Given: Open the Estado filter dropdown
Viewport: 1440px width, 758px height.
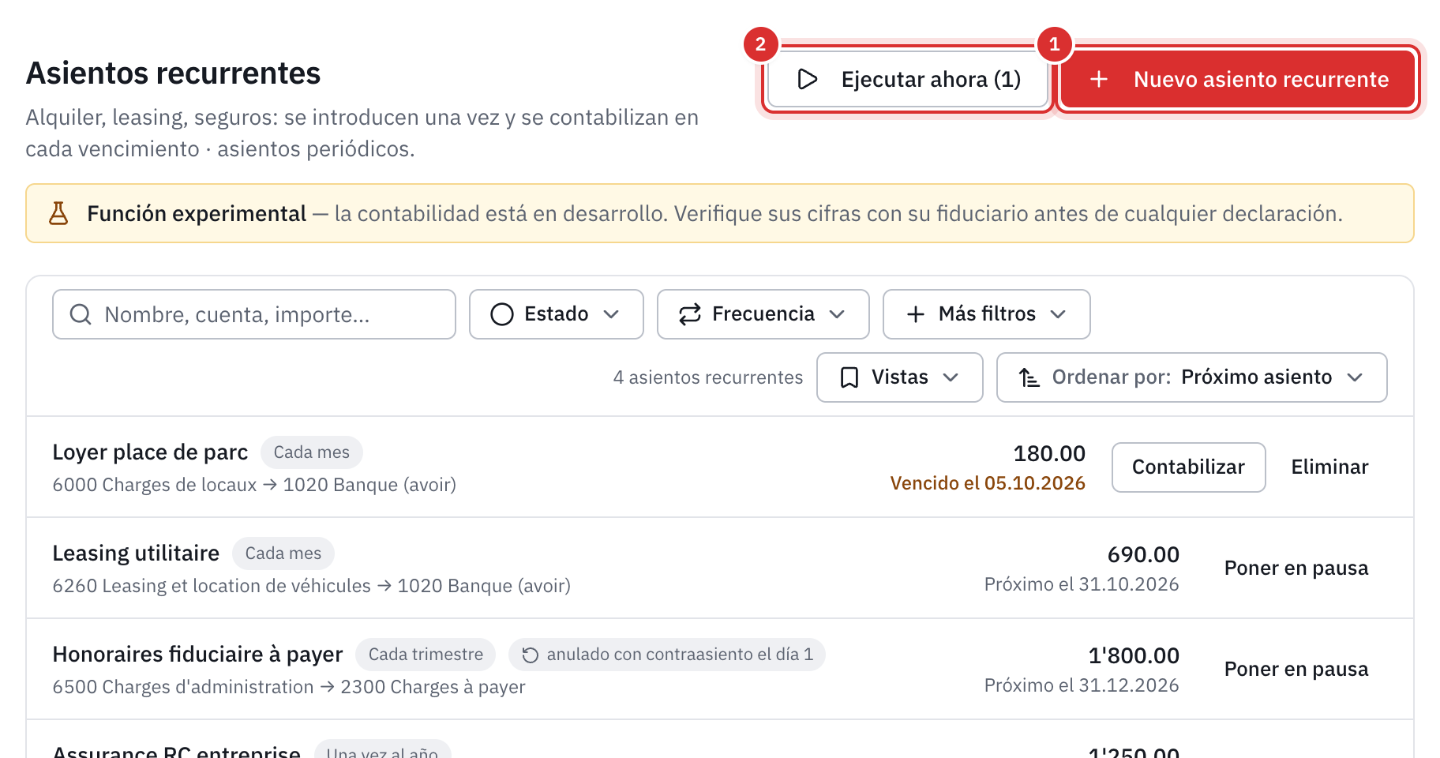Looking at the screenshot, I should click(557, 314).
